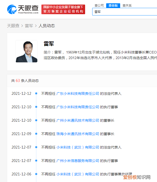Viewport: 157px width, 182px height.
Task: Switch to the 查公司 search tab
Action: pyautogui.click(x=99, y=6)
